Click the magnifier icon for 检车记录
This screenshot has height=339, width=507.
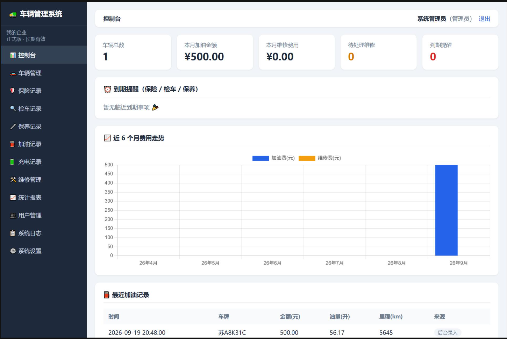pyautogui.click(x=13, y=109)
